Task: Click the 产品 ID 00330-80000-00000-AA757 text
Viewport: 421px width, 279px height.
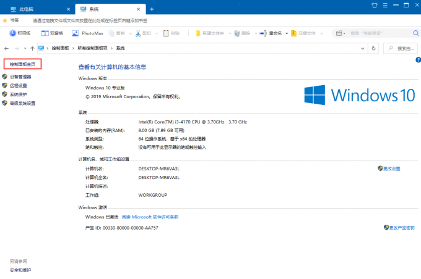Action: (x=121, y=228)
